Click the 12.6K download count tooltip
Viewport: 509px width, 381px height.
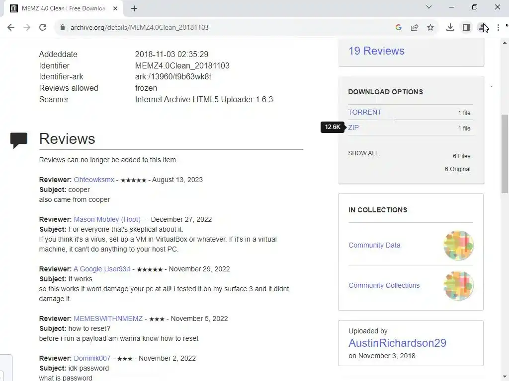[333, 127]
